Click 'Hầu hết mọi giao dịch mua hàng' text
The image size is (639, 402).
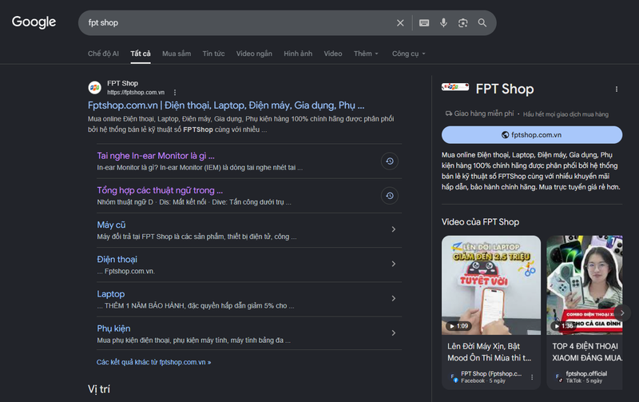click(566, 114)
